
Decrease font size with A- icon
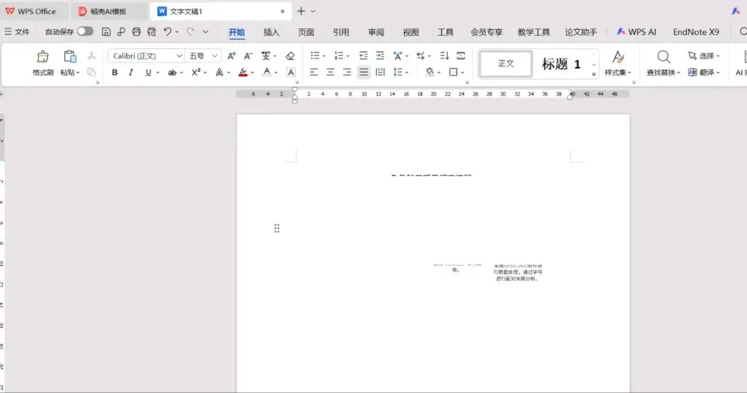(248, 56)
